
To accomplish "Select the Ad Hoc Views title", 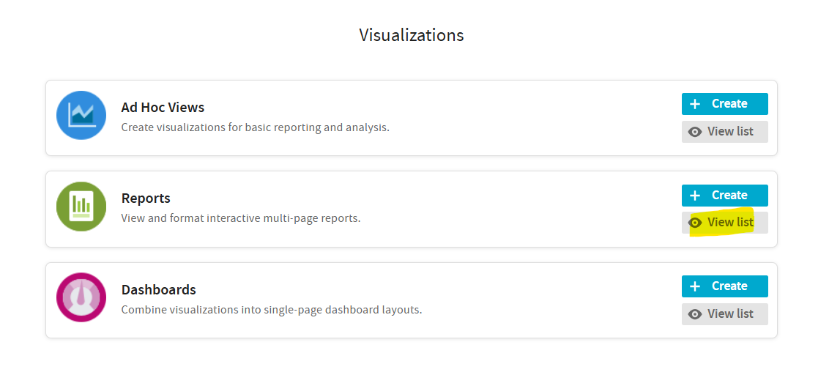I will [x=163, y=108].
